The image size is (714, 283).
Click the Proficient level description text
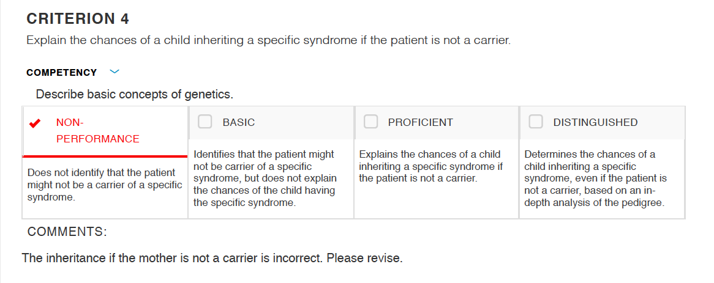[430, 166]
